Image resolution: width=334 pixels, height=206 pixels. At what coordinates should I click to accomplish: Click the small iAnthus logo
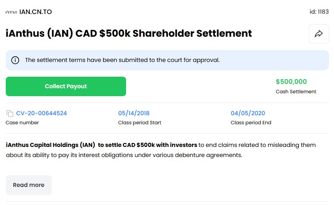pos(11,12)
